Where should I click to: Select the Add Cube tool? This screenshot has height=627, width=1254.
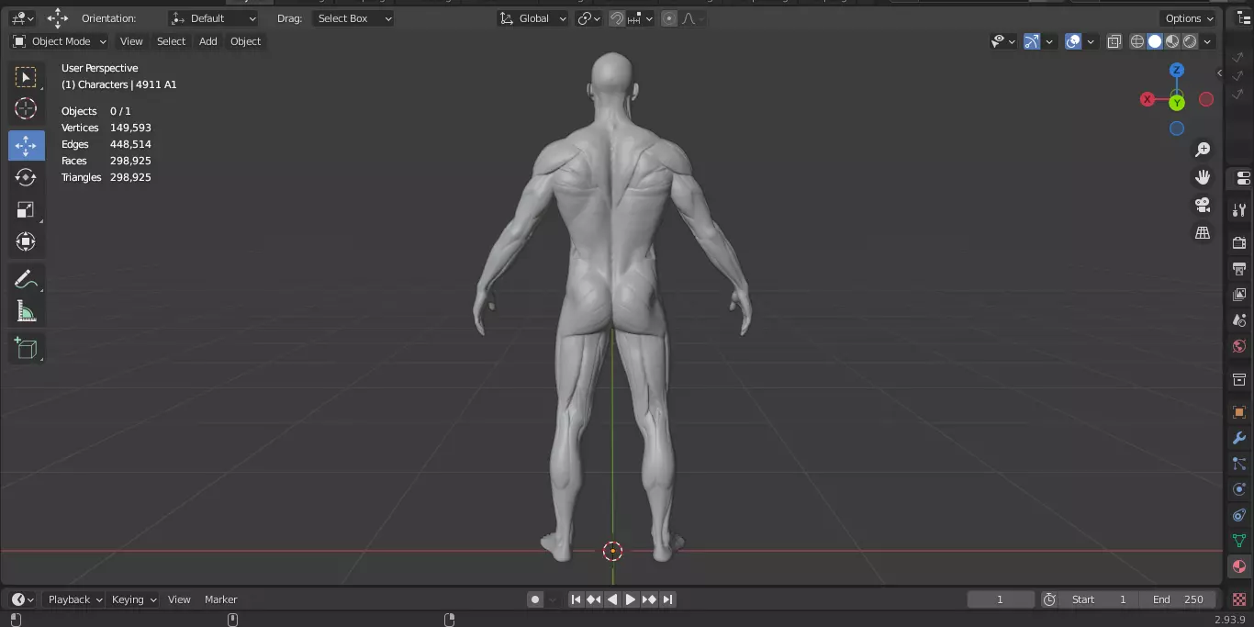point(26,348)
